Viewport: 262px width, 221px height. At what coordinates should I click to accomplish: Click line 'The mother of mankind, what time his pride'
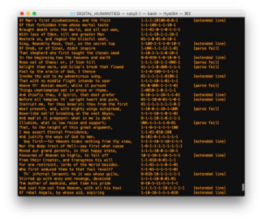65,183
